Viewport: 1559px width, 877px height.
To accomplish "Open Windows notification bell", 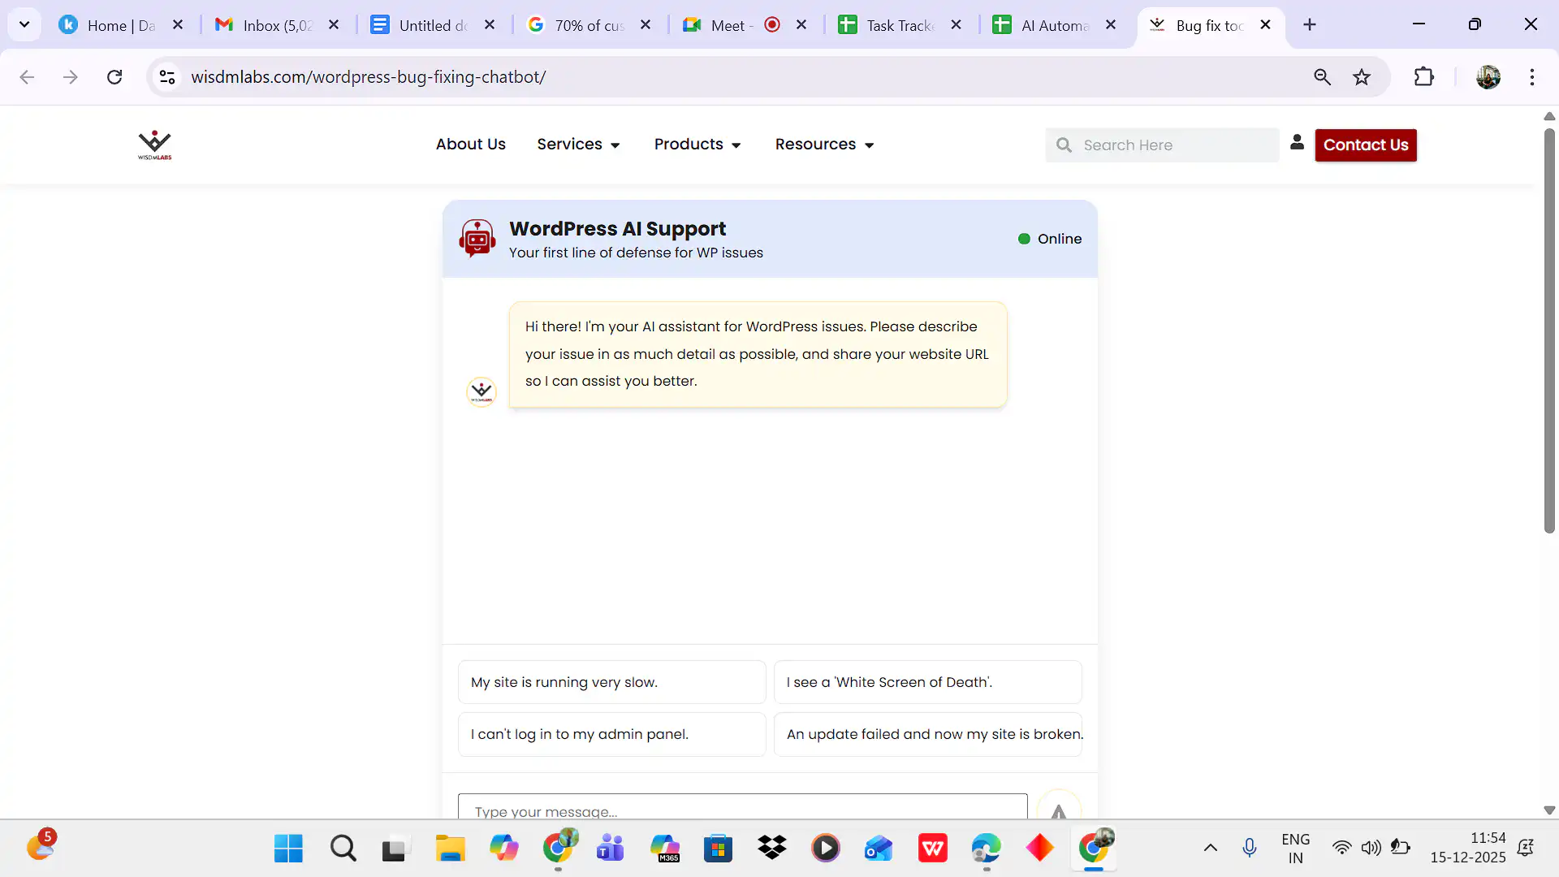I will click(1525, 848).
